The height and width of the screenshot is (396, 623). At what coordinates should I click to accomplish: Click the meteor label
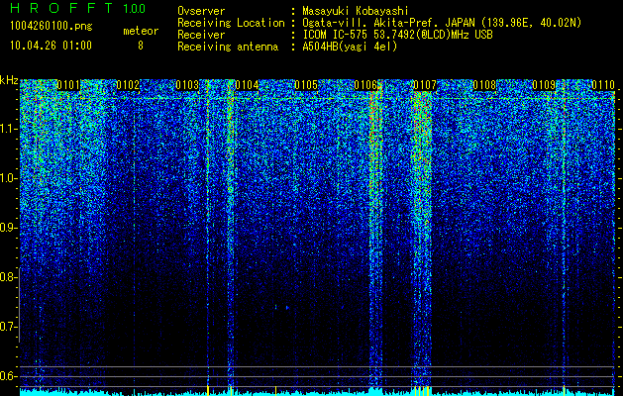[x=141, y=31]
